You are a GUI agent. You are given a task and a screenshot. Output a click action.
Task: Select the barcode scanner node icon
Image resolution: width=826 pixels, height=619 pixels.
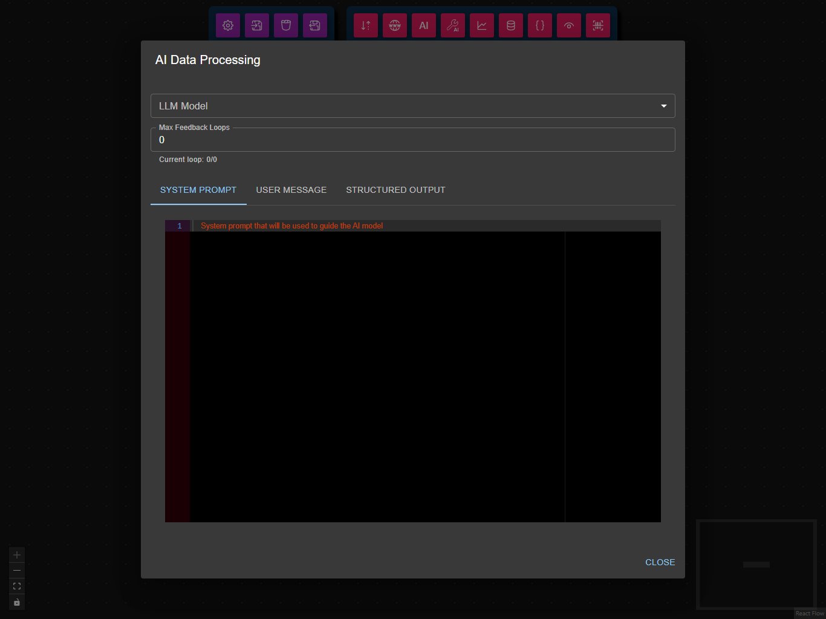[598, 25]
